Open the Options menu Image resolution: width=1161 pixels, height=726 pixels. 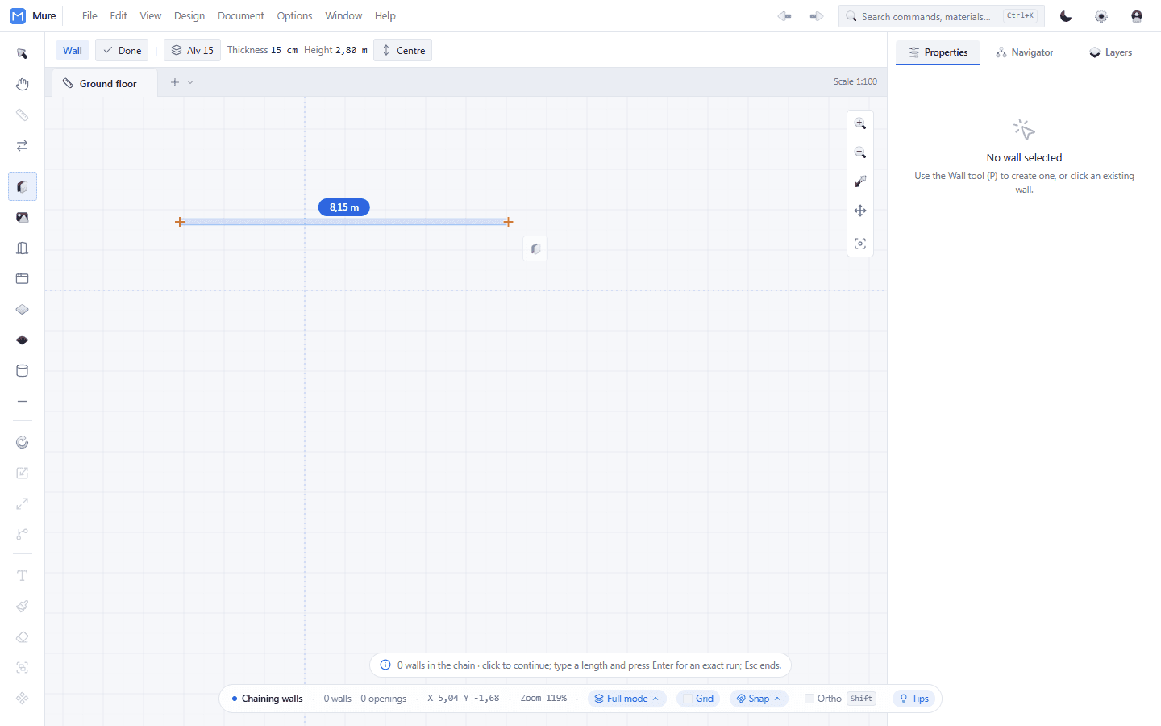click(294, 16)
